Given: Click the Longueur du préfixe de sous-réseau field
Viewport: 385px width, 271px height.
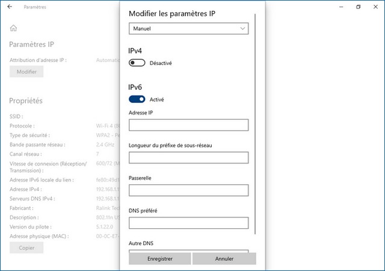Looking at the screenshot, I should pos(188,158).
